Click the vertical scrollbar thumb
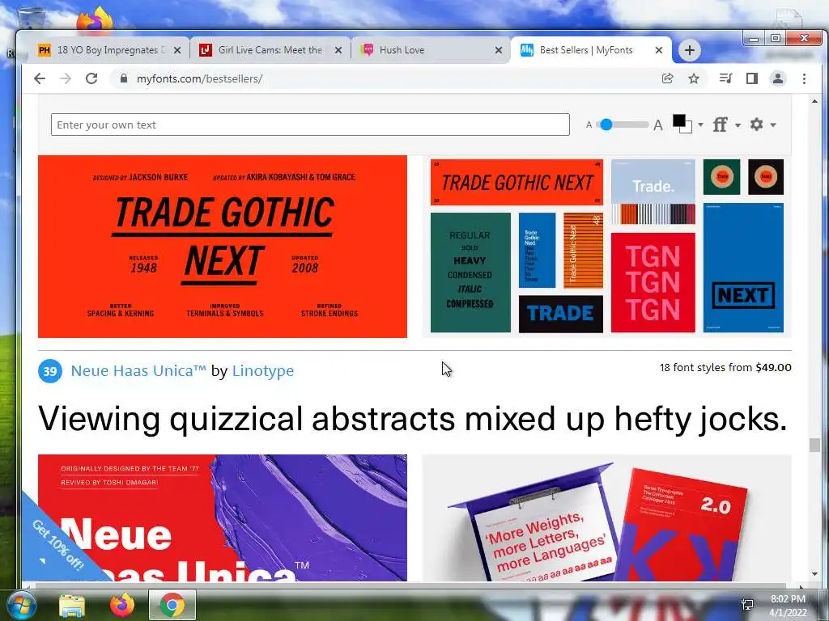Viewport: 829px width, 621px height. [x=814, y=446]
